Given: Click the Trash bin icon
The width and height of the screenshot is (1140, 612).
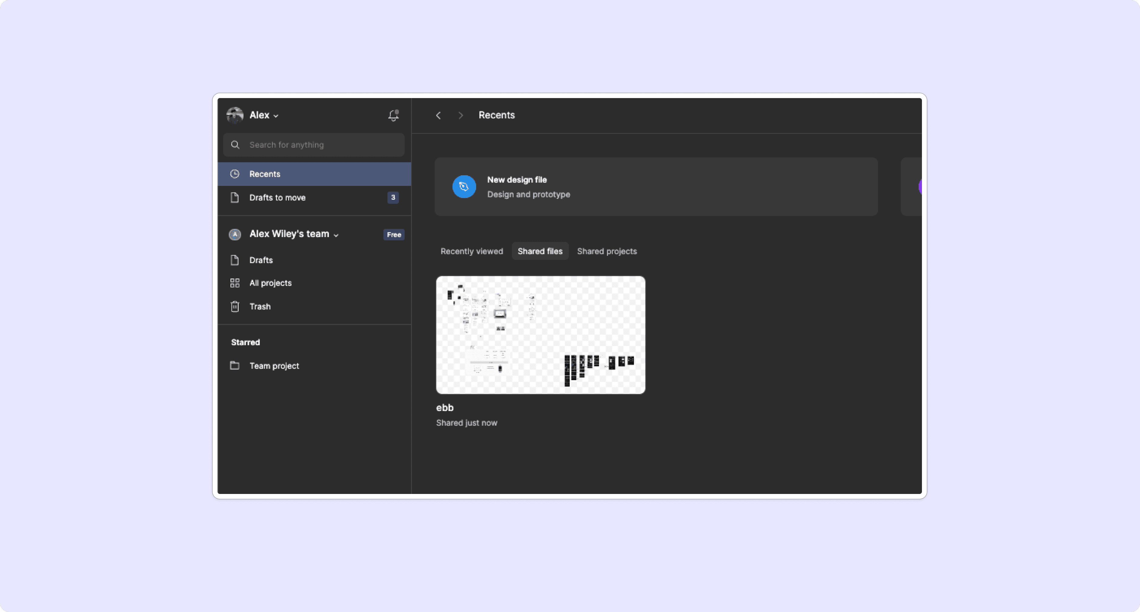Looking at the screenshot, I should click(x=235, y=306).
